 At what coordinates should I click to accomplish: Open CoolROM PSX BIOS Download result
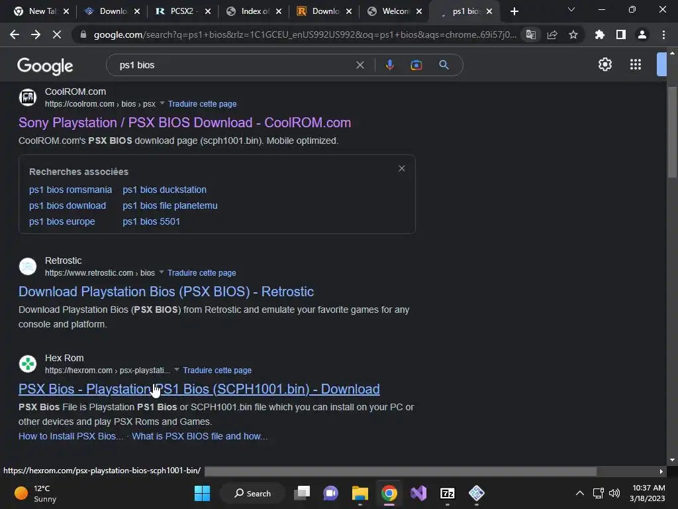click(x=185, y=123)
